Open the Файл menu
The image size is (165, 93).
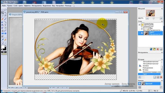coord(4,6)
